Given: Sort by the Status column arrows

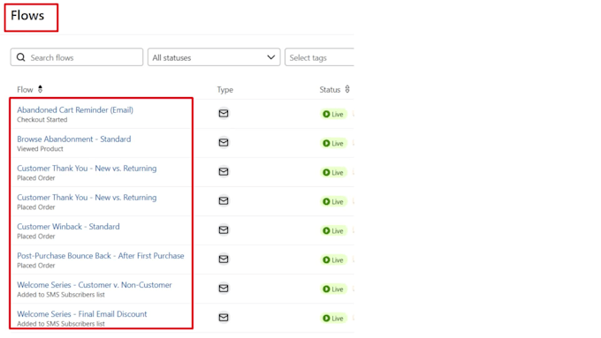Looking at the screenshot, I should click(347, 89).
